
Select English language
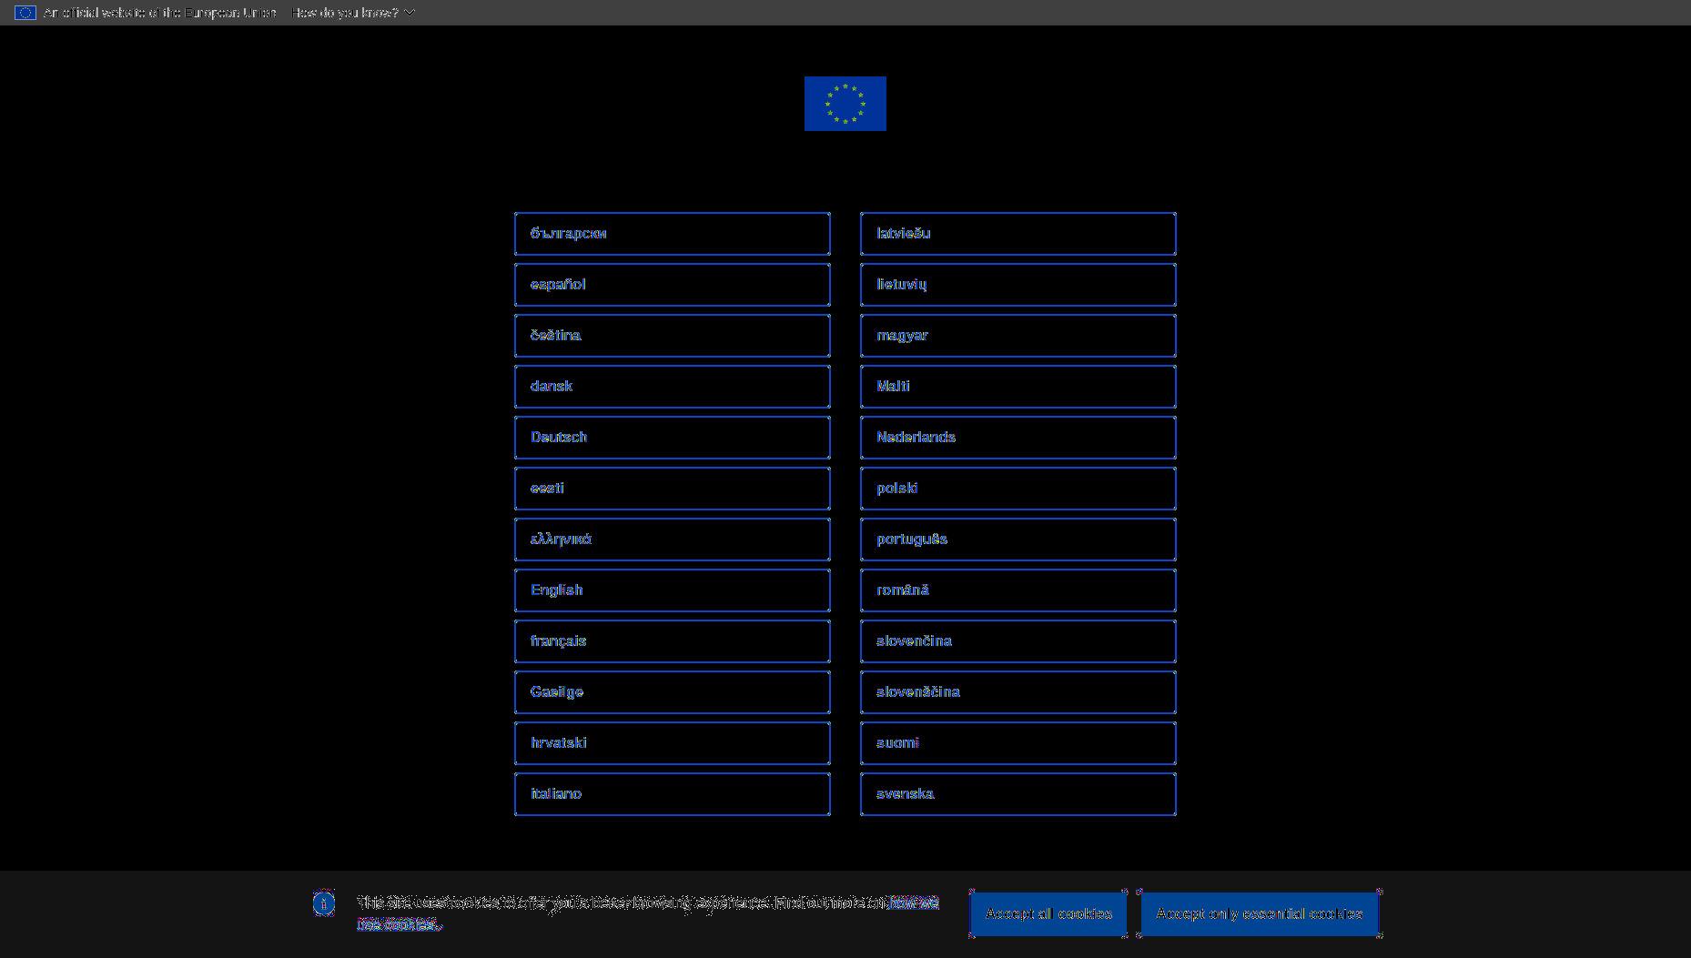click(673, 590)
